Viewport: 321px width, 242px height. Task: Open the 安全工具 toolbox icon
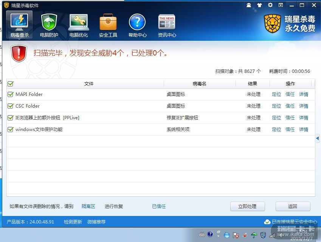pyautogui.click(x=108, y=25)
